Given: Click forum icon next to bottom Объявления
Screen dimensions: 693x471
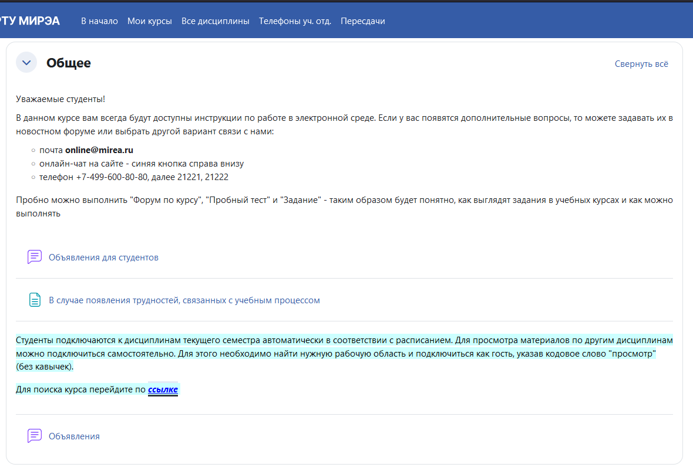Looking at the screenshot, I should (x=35, y=436).
